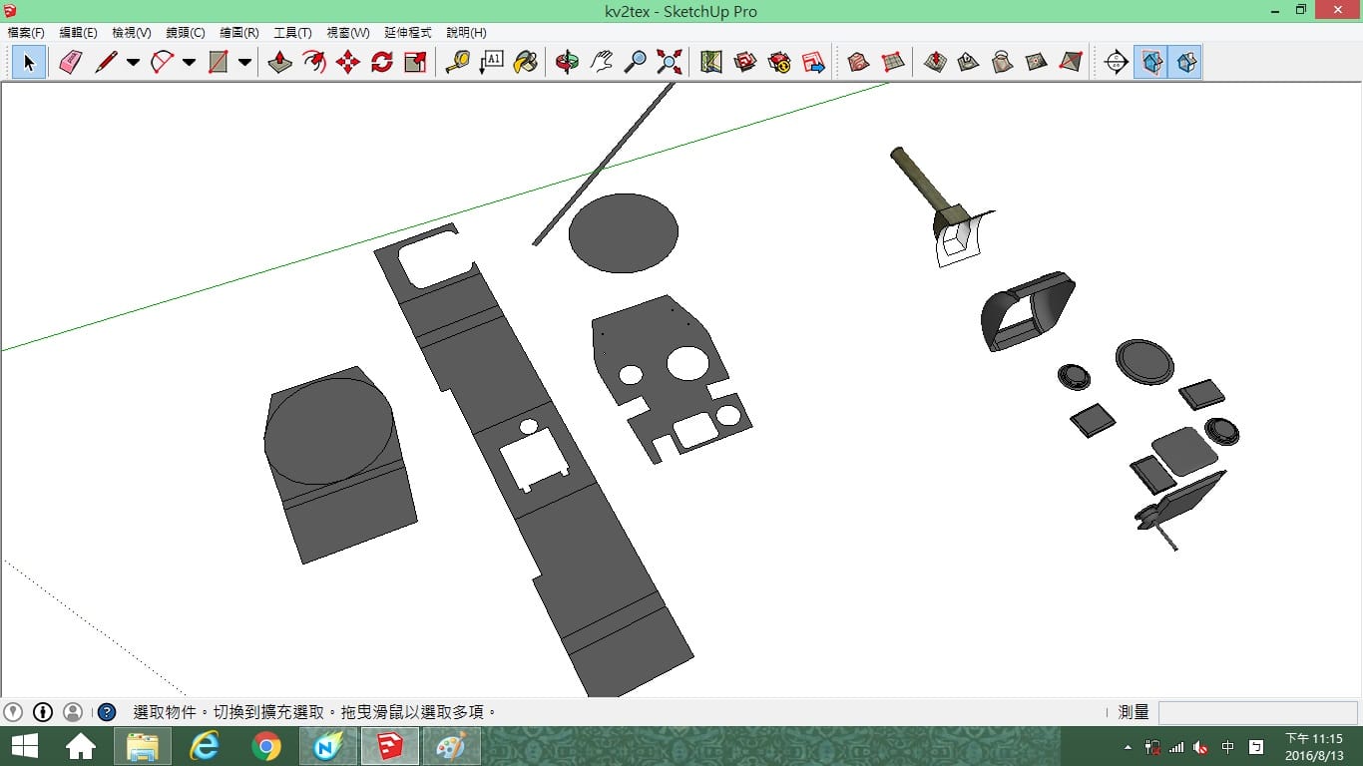Pick the Eraser tool

[70, 63]
